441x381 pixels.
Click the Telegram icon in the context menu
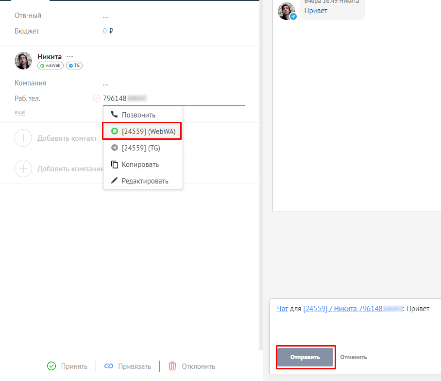[115, 148]
